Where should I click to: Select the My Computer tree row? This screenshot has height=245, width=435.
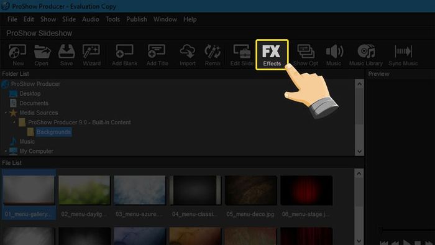pos(36,151)
